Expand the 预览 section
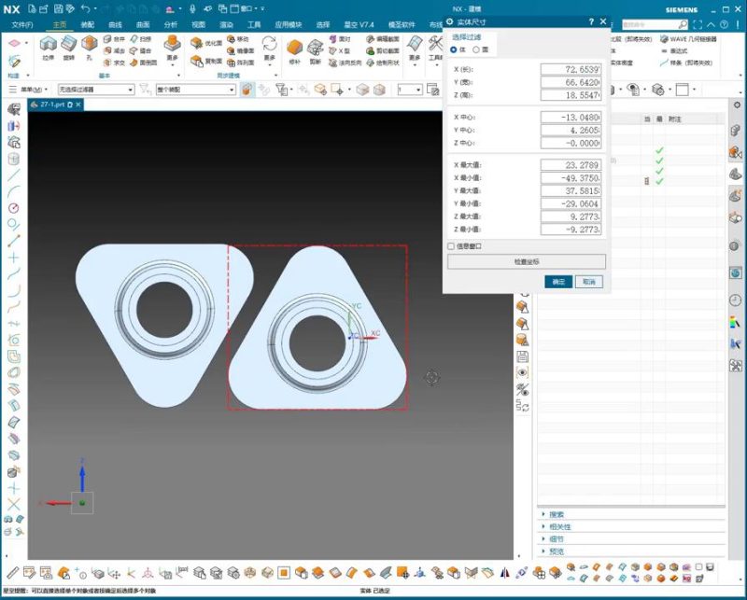This screenshot has width=747, height=600. (557, 551)
